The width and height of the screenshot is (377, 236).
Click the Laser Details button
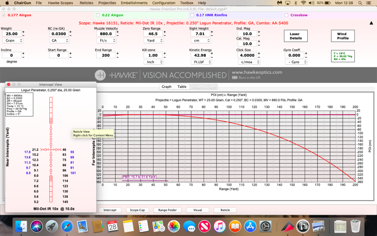[x=296, y=36]
